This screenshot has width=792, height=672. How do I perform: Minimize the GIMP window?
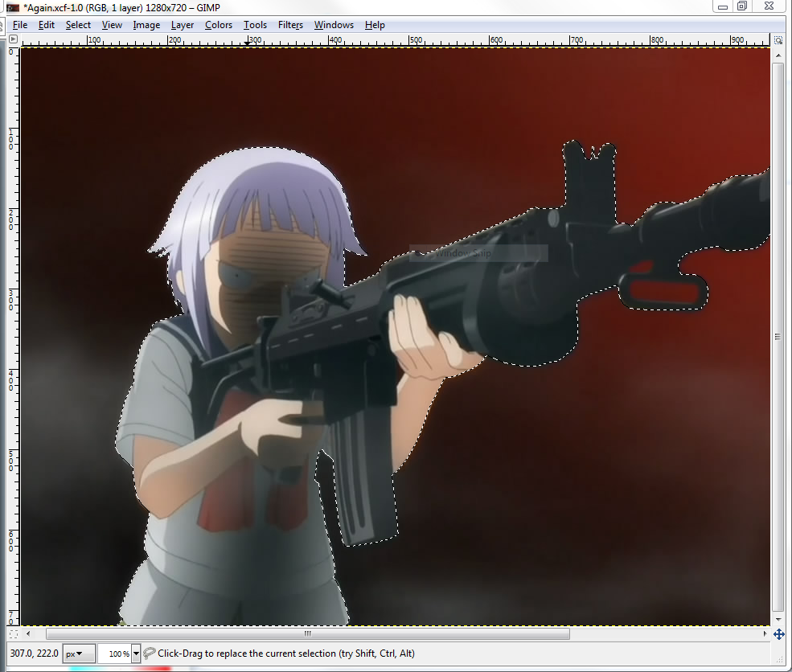723,6
